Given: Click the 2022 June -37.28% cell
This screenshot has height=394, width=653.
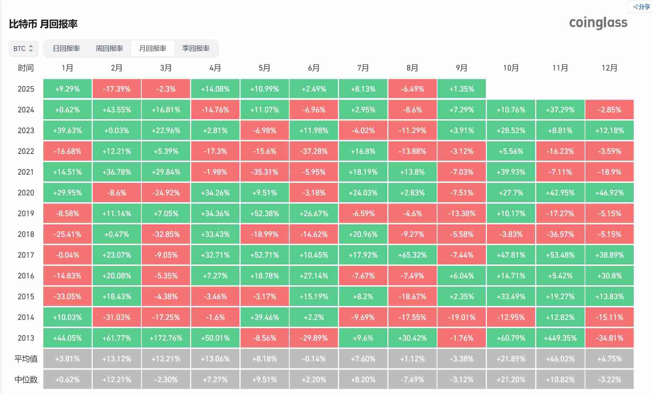Looking at the screenshot, I should pos(314,151).
